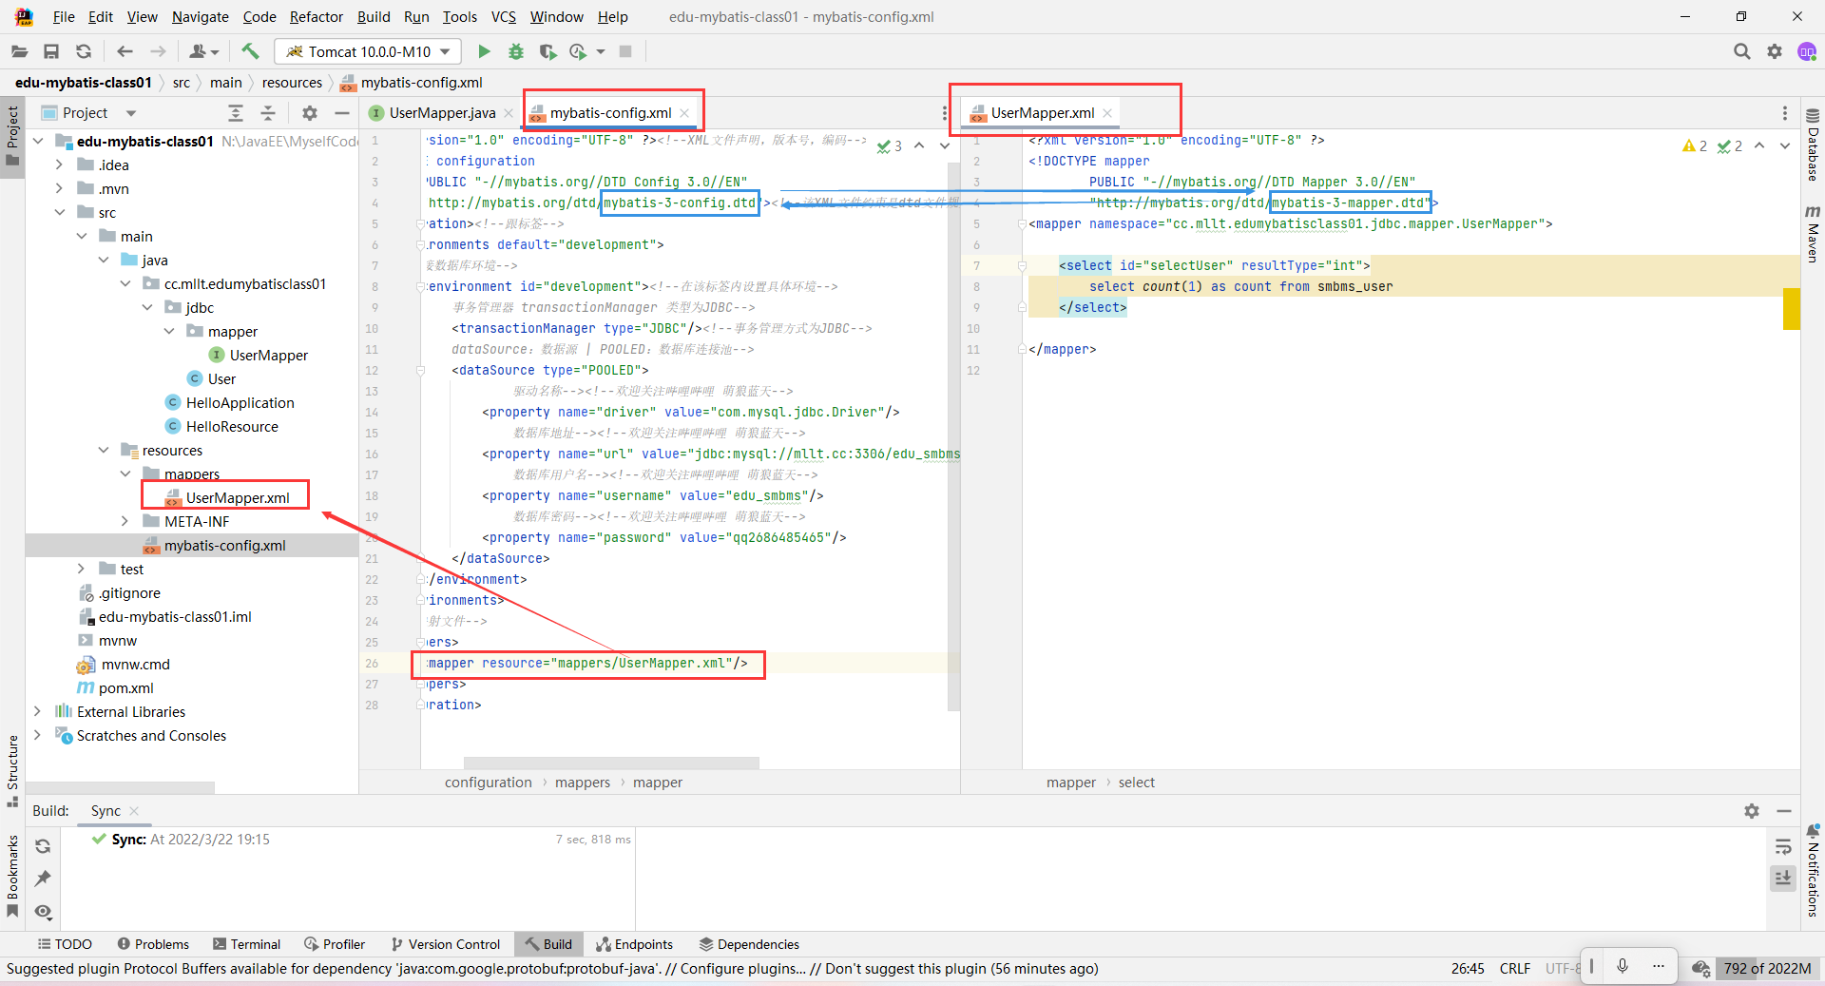The height and width of the screenshot is (986, 1825).
Task: Open the Version Control tool window
Action: click(445, 944)
